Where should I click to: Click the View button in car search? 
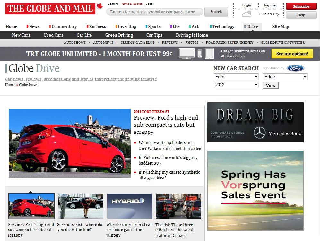point(271,85)
